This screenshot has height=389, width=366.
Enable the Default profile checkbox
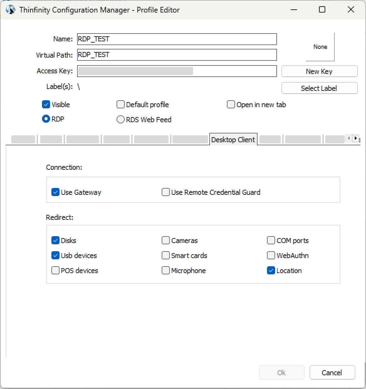click(121, 105)
